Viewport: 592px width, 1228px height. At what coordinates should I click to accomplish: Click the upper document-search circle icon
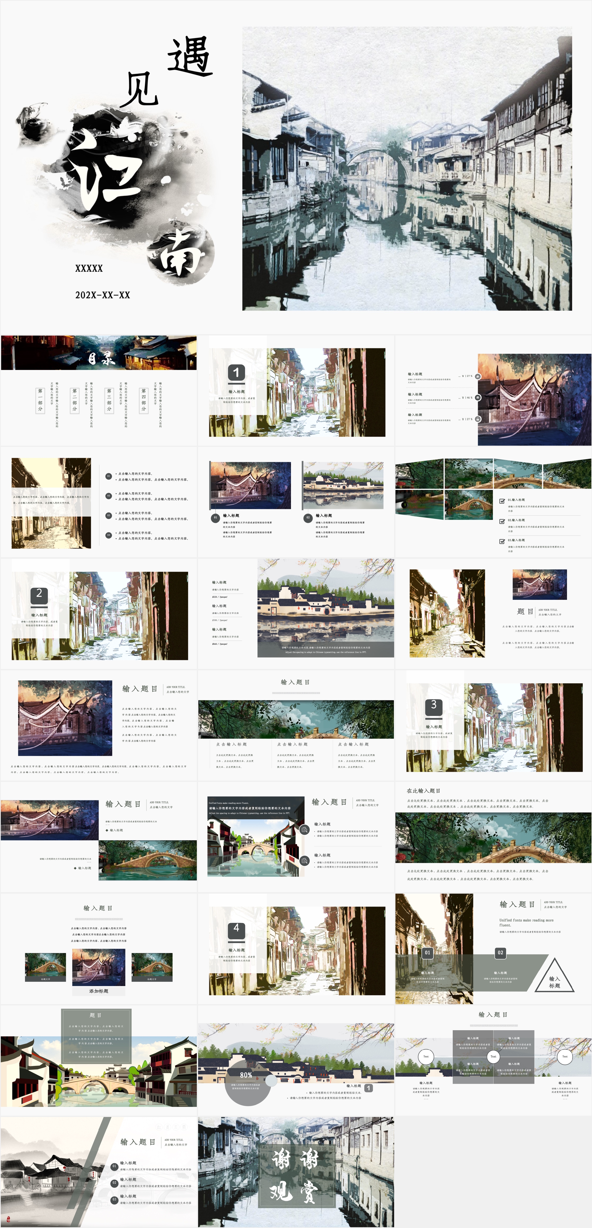tap(304, 830)
